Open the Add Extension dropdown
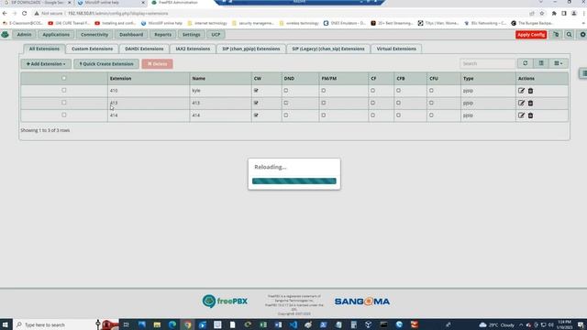587x330 pixels. pyautogui.click(x=46, y=63)
